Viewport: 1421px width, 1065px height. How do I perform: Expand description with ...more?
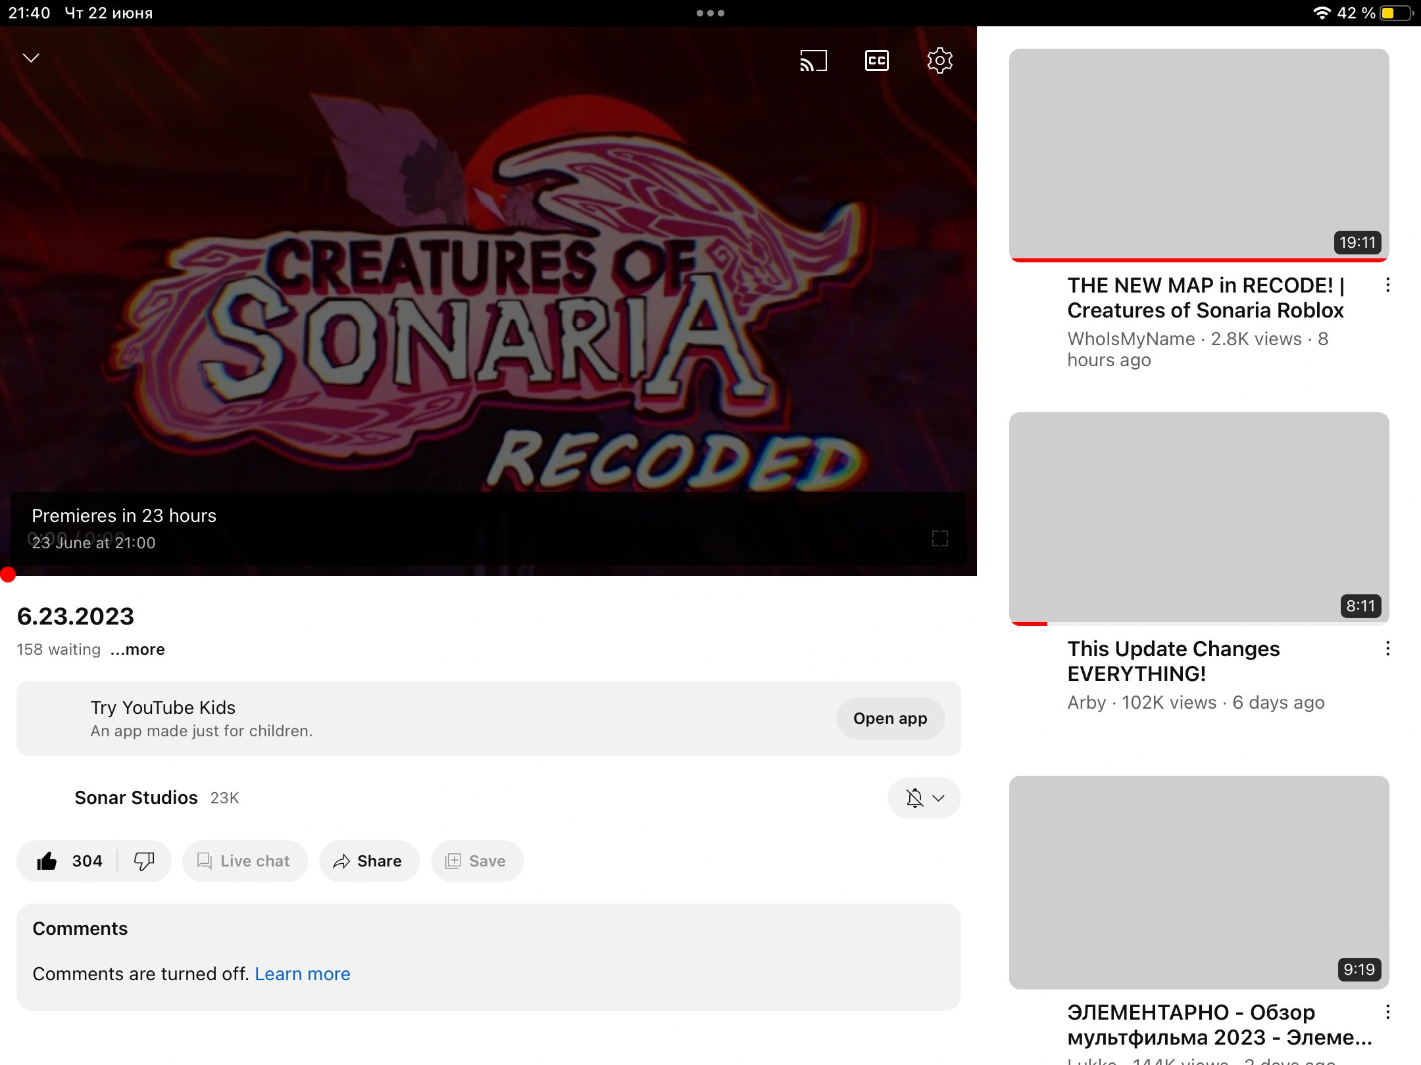point(137,650)
